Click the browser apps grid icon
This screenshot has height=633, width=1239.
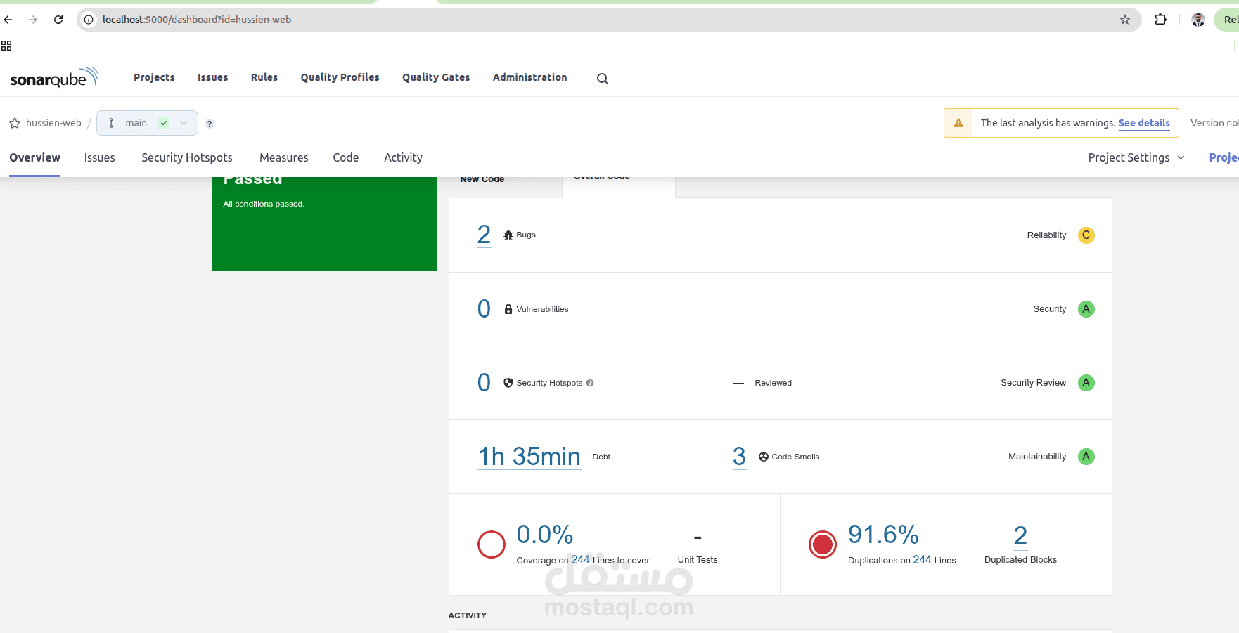(6, 46)
